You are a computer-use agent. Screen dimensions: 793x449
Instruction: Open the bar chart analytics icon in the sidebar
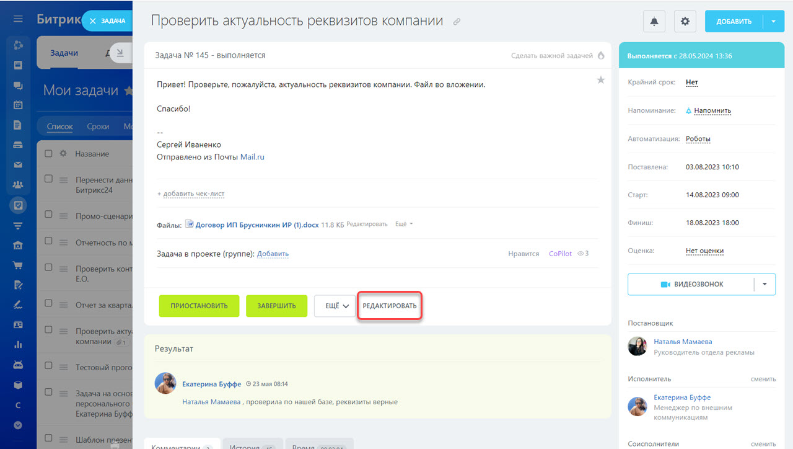tap(18, 344)
